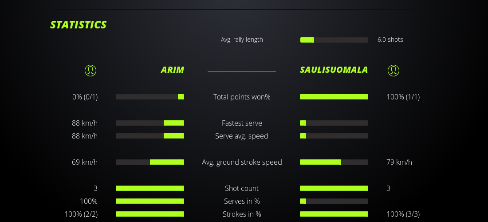Click the Avg. ground stroke speed label
Screen dimensions: 488x222
pyautogui.click(x=242, y=162)
